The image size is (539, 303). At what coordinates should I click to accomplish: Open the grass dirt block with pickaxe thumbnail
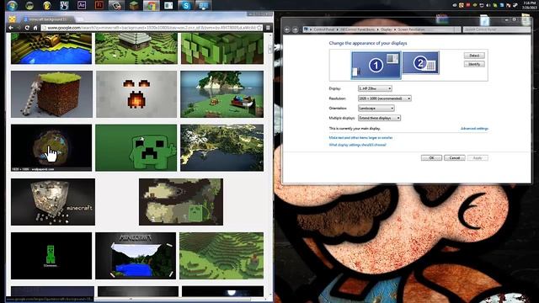51,94
